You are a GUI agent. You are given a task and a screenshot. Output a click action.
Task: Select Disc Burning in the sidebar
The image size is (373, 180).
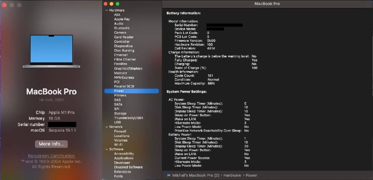(124, 51)
